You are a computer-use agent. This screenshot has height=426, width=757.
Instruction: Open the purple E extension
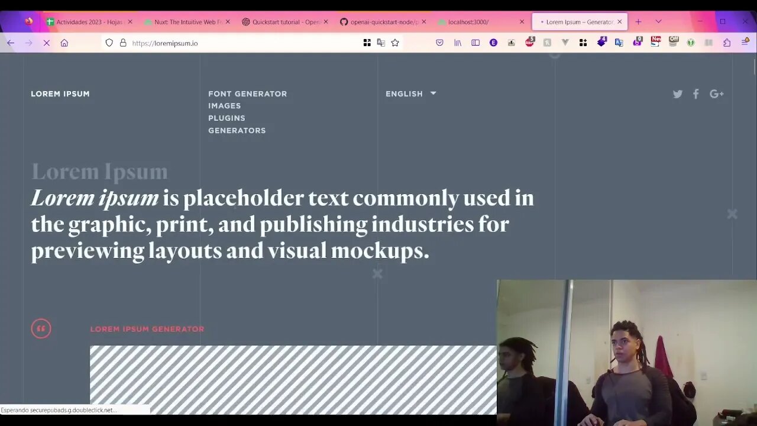493,43
